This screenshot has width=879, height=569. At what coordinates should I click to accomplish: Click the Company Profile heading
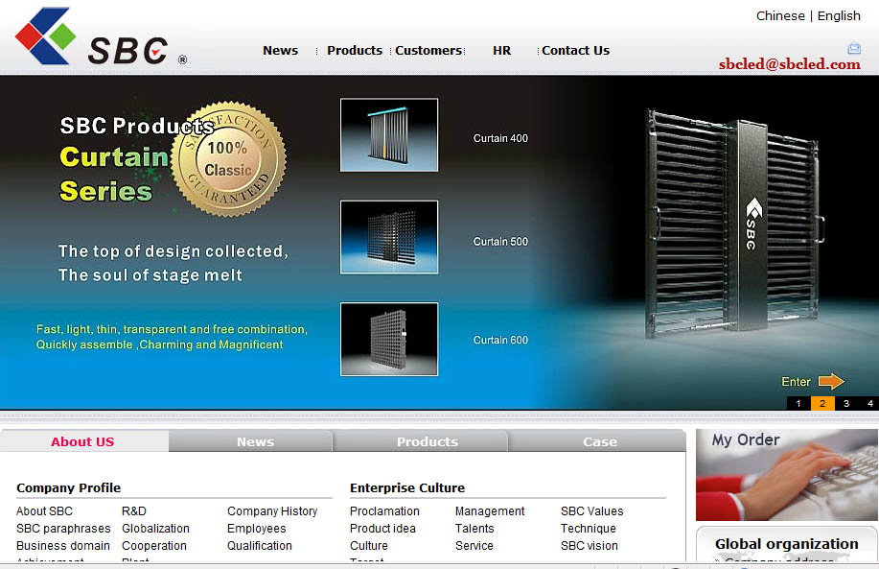pyautogui.click(x=68, y=487)
